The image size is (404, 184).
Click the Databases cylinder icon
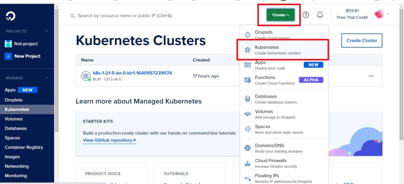click(247, 99)
